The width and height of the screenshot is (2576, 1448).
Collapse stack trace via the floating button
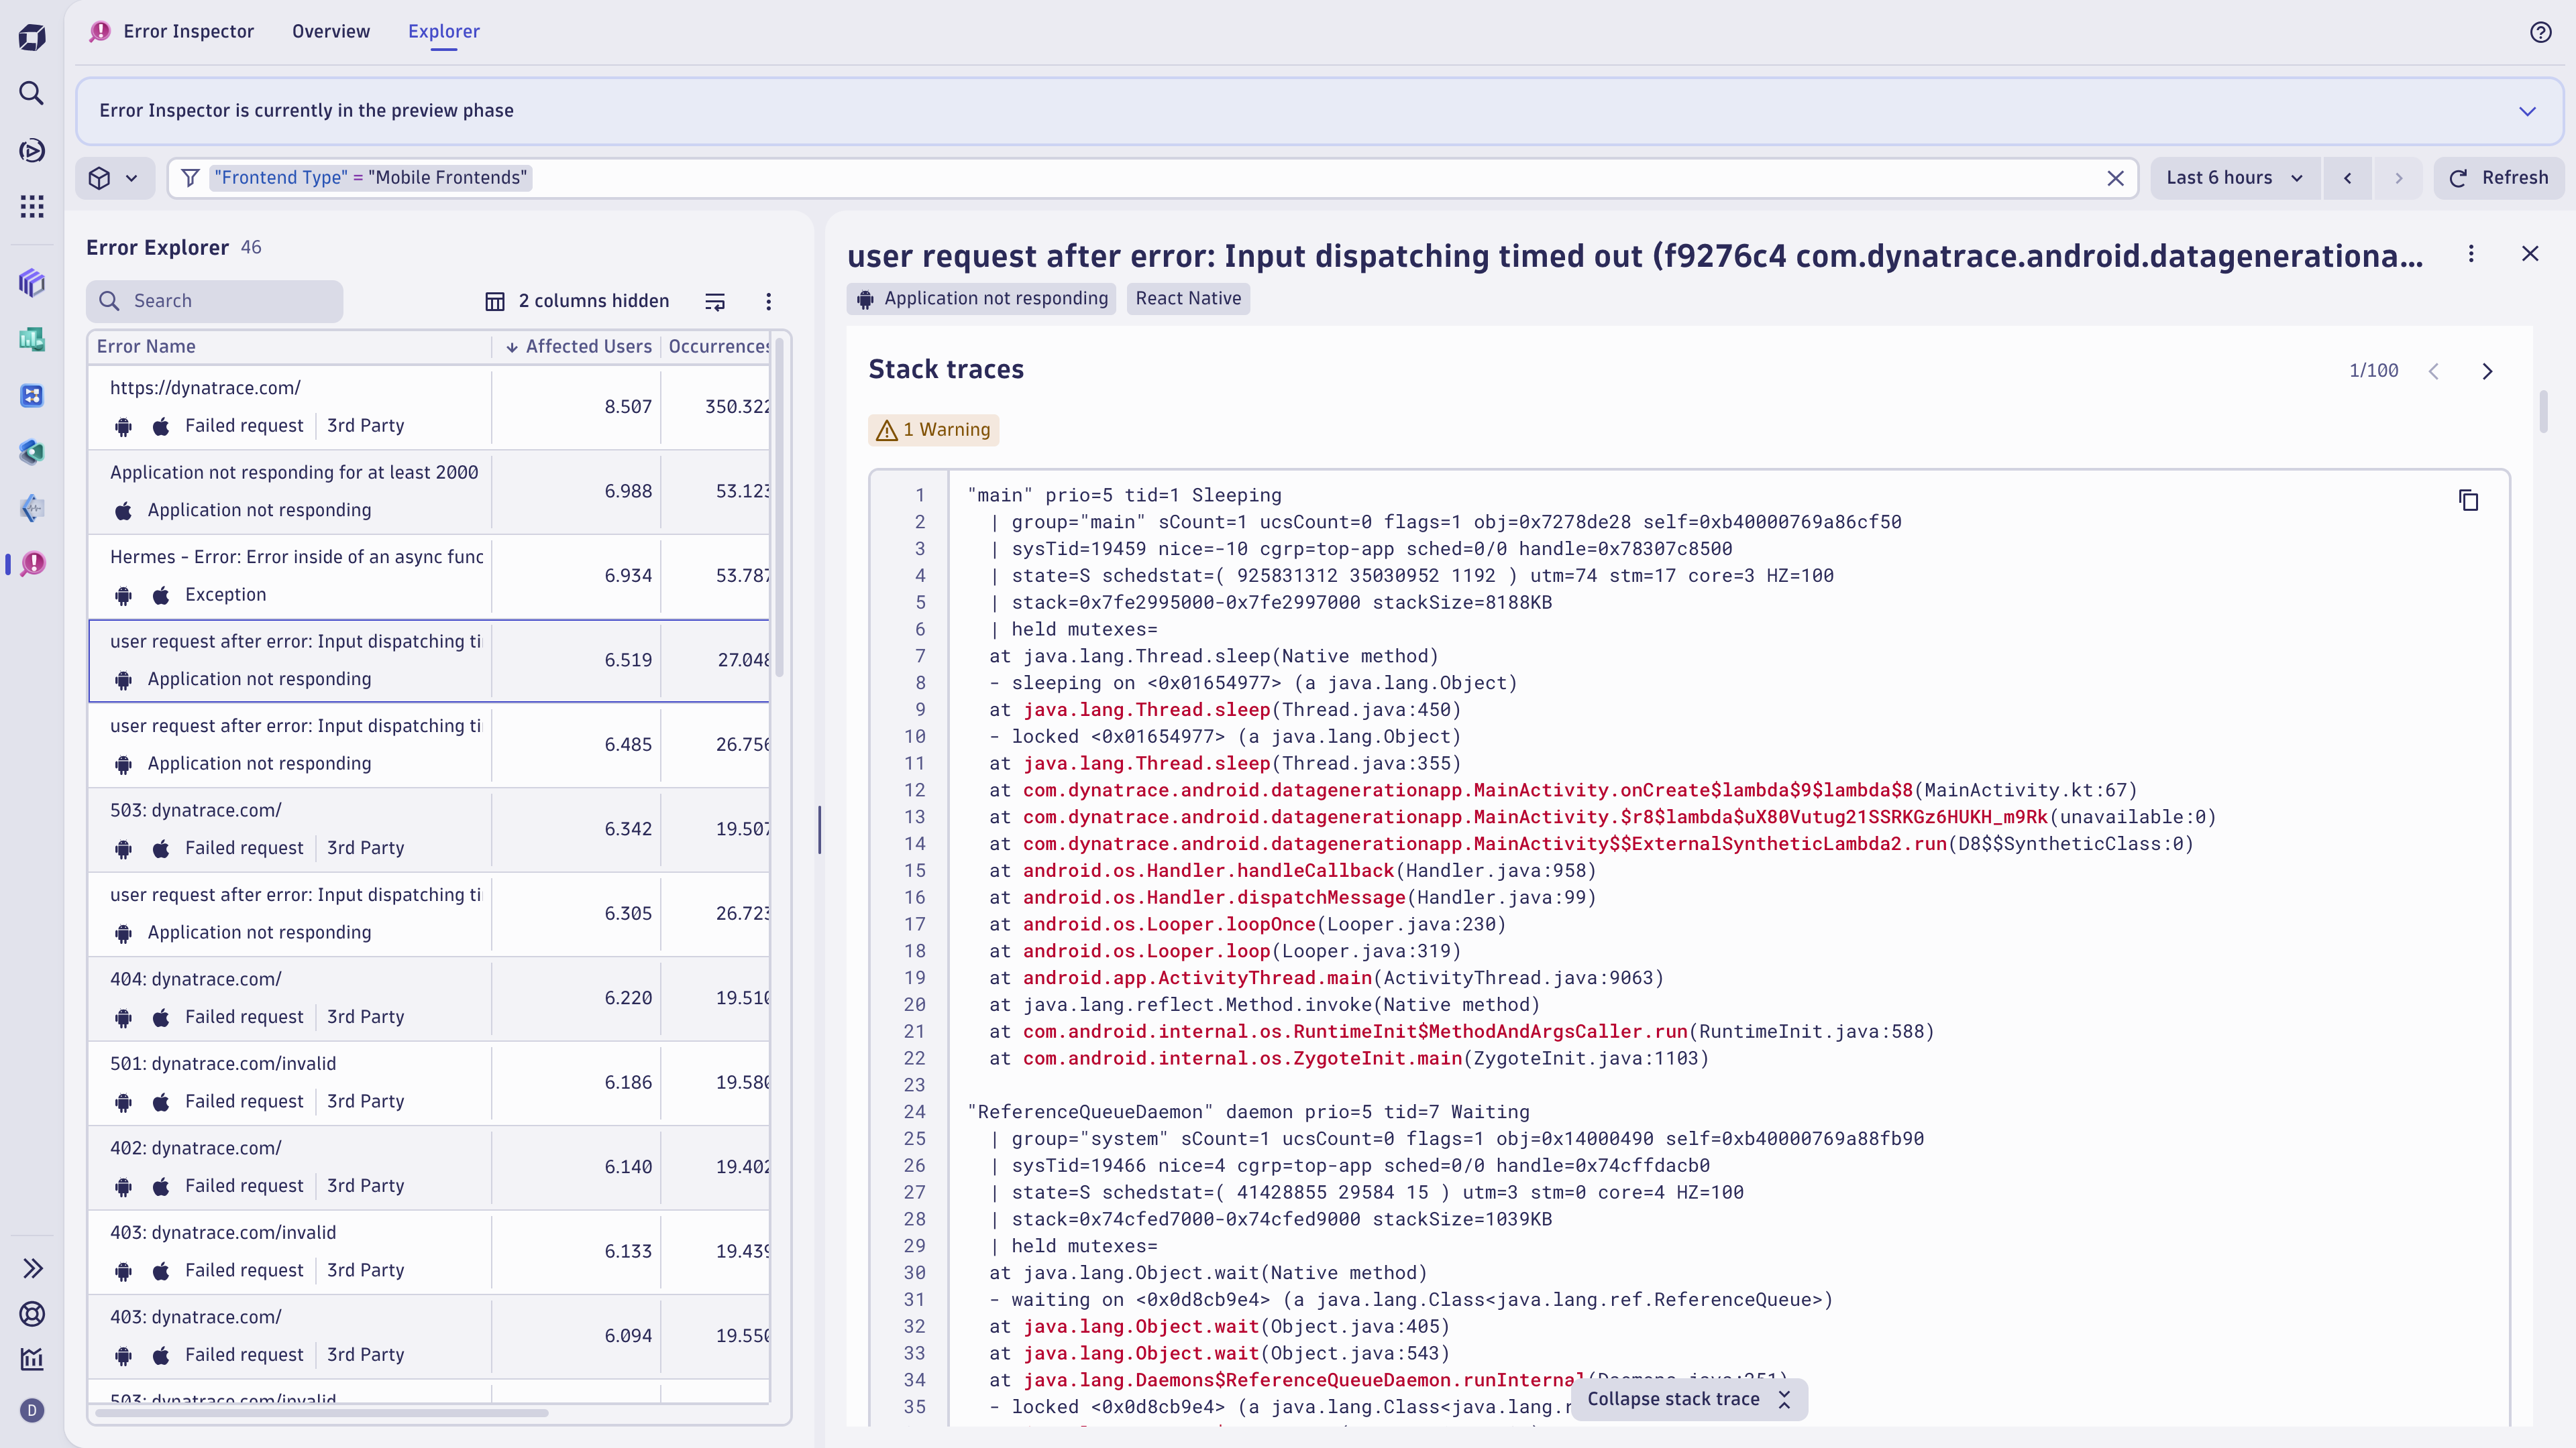[1688, 1399]
